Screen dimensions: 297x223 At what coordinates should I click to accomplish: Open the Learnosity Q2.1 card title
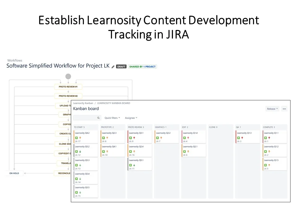pyautogui.click(x=190, y=146)
